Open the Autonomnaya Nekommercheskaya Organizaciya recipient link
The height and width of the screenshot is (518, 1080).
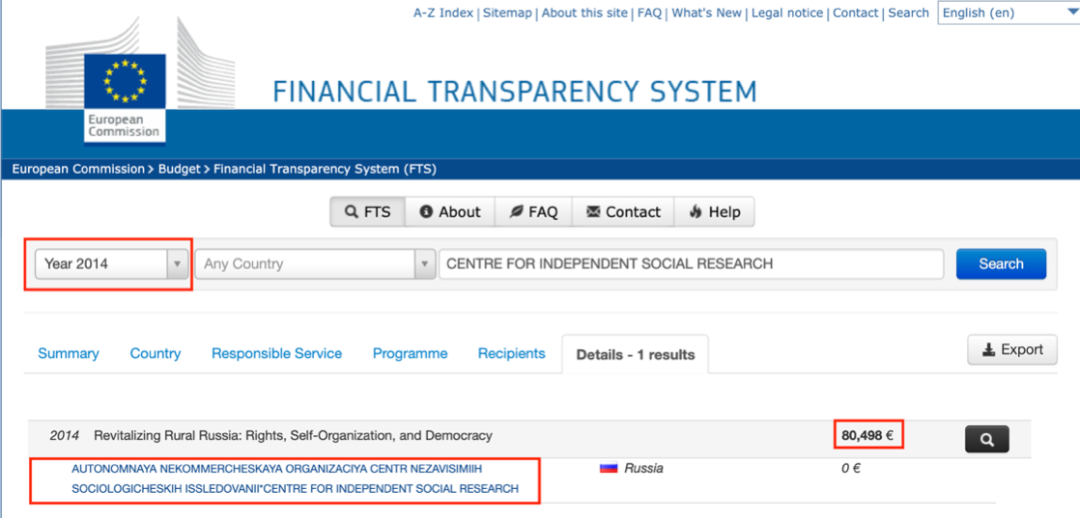295,478
